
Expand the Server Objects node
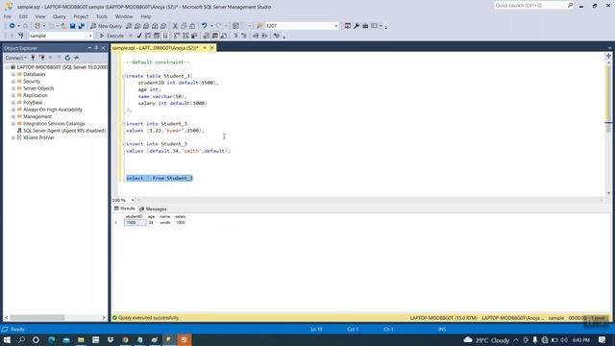click(x=13, y=88)
